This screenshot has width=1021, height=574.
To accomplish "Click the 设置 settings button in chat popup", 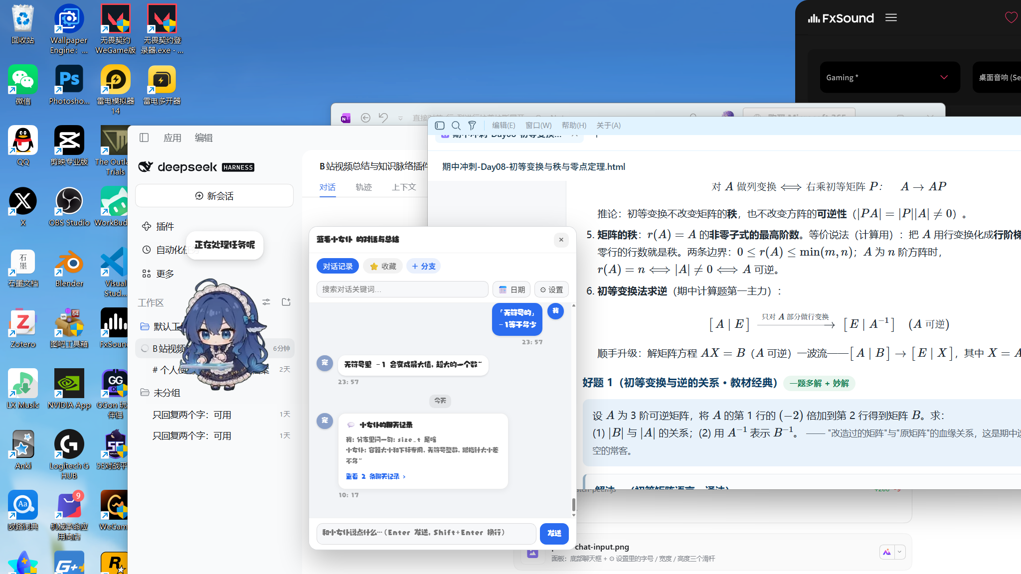I will (x=551, y=289).
